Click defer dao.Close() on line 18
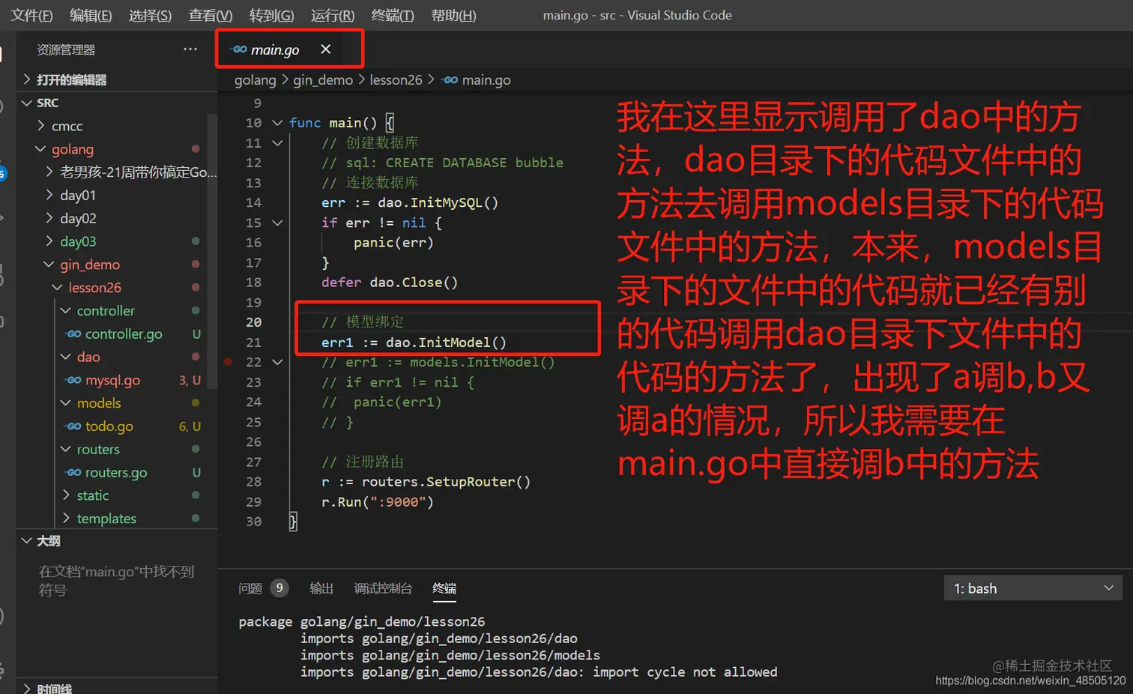 pyautogui.click(x=390, y=283)
